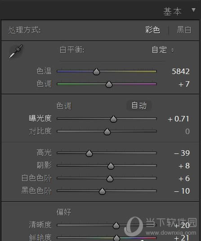Click the 曝光度 label

40,119
